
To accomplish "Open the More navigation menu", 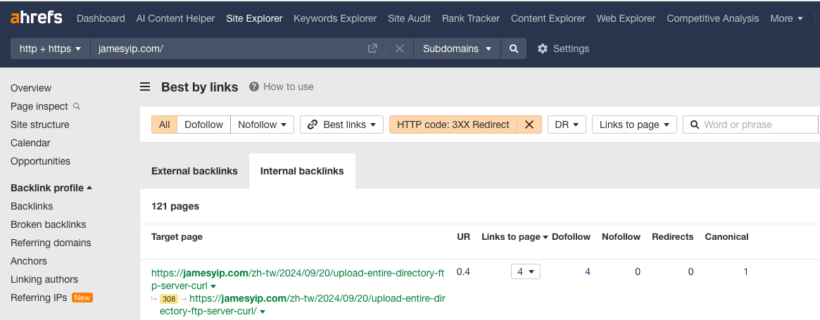I will (x=786, y=18).
